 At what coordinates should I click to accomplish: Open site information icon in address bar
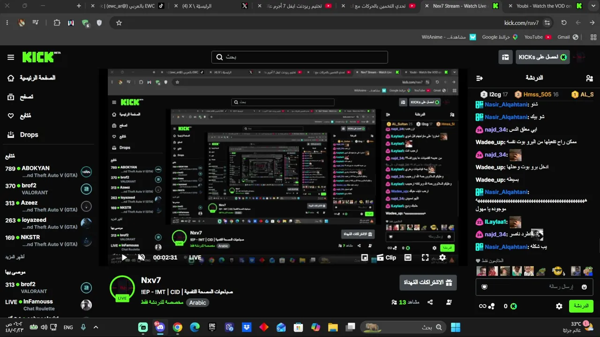pyautogui.click(x=547, y=22)
